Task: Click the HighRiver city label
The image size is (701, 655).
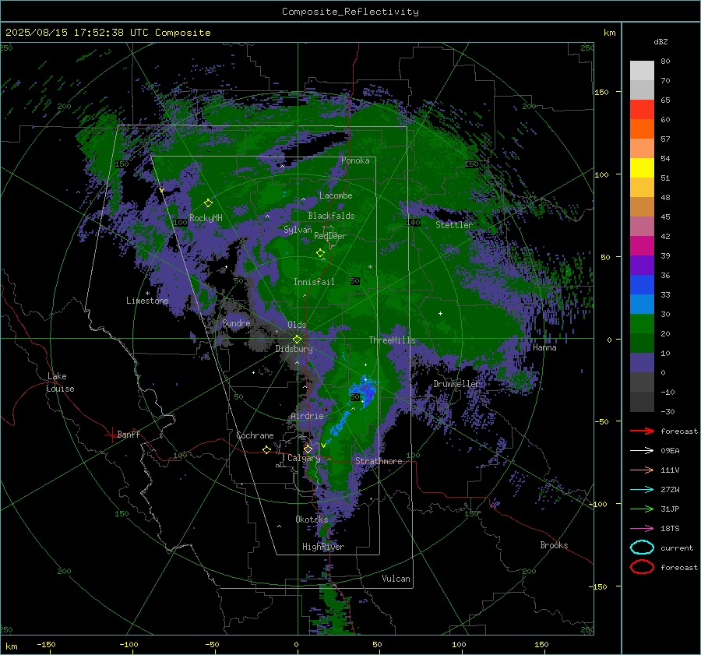Action: point(323,547)
